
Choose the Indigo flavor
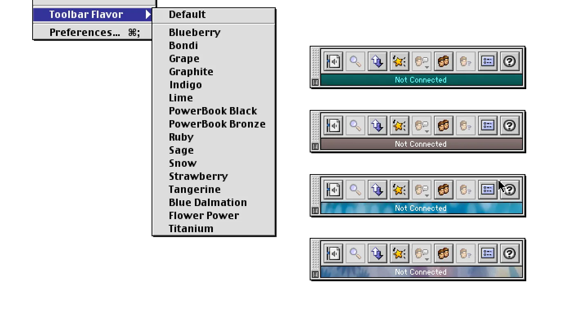point(214,85)
